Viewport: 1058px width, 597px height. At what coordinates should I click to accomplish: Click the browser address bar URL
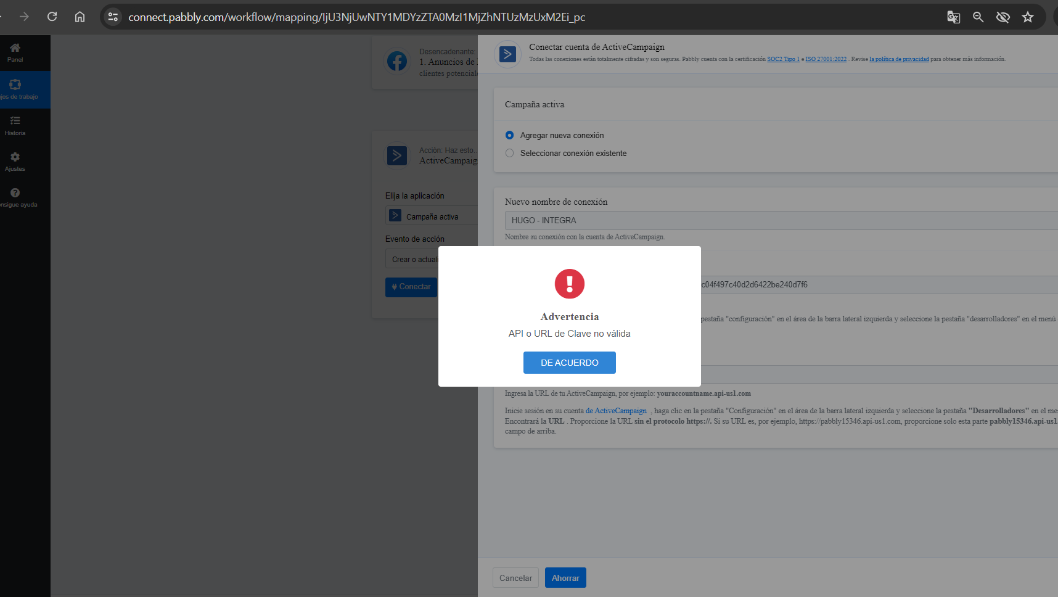pyautogui.click(x=356, y=17)
